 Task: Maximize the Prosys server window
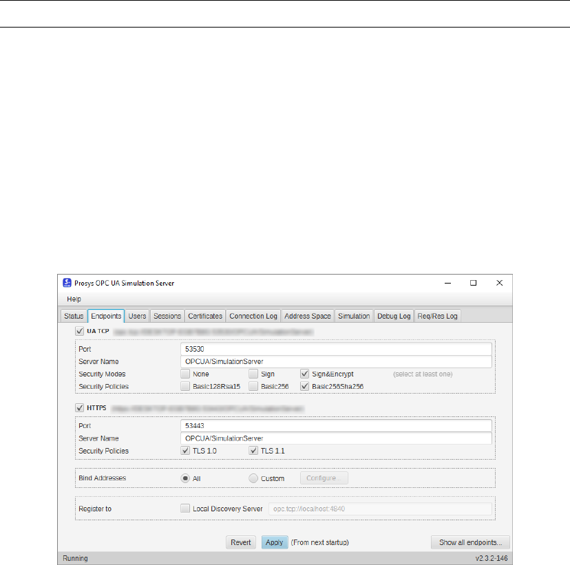pos(474,283)
